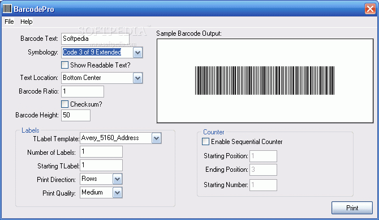Screen dimensions: 379x220
Task: Expand the TLabel Template dropdown arrow
Action: (x=156, y=138)
